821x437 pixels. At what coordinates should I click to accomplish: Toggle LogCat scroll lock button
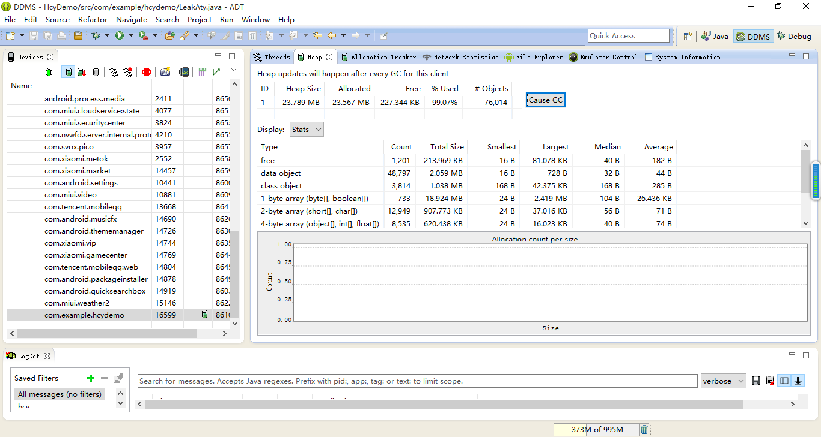798,381
